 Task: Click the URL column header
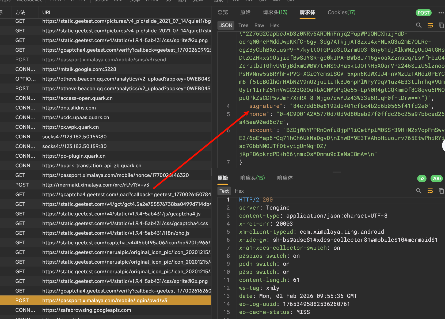click(x=47, y=12)
